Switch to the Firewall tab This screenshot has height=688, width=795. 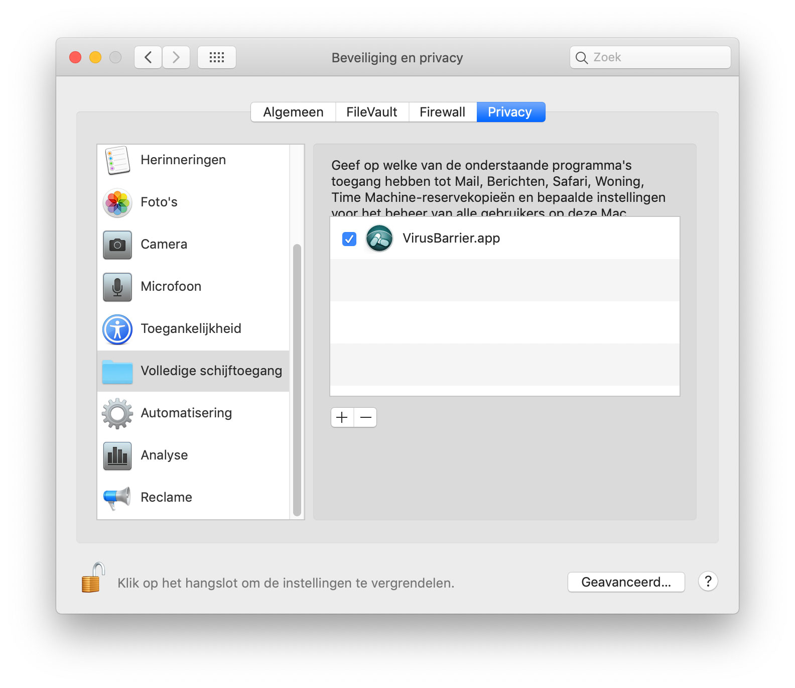(x=443, y=112)
